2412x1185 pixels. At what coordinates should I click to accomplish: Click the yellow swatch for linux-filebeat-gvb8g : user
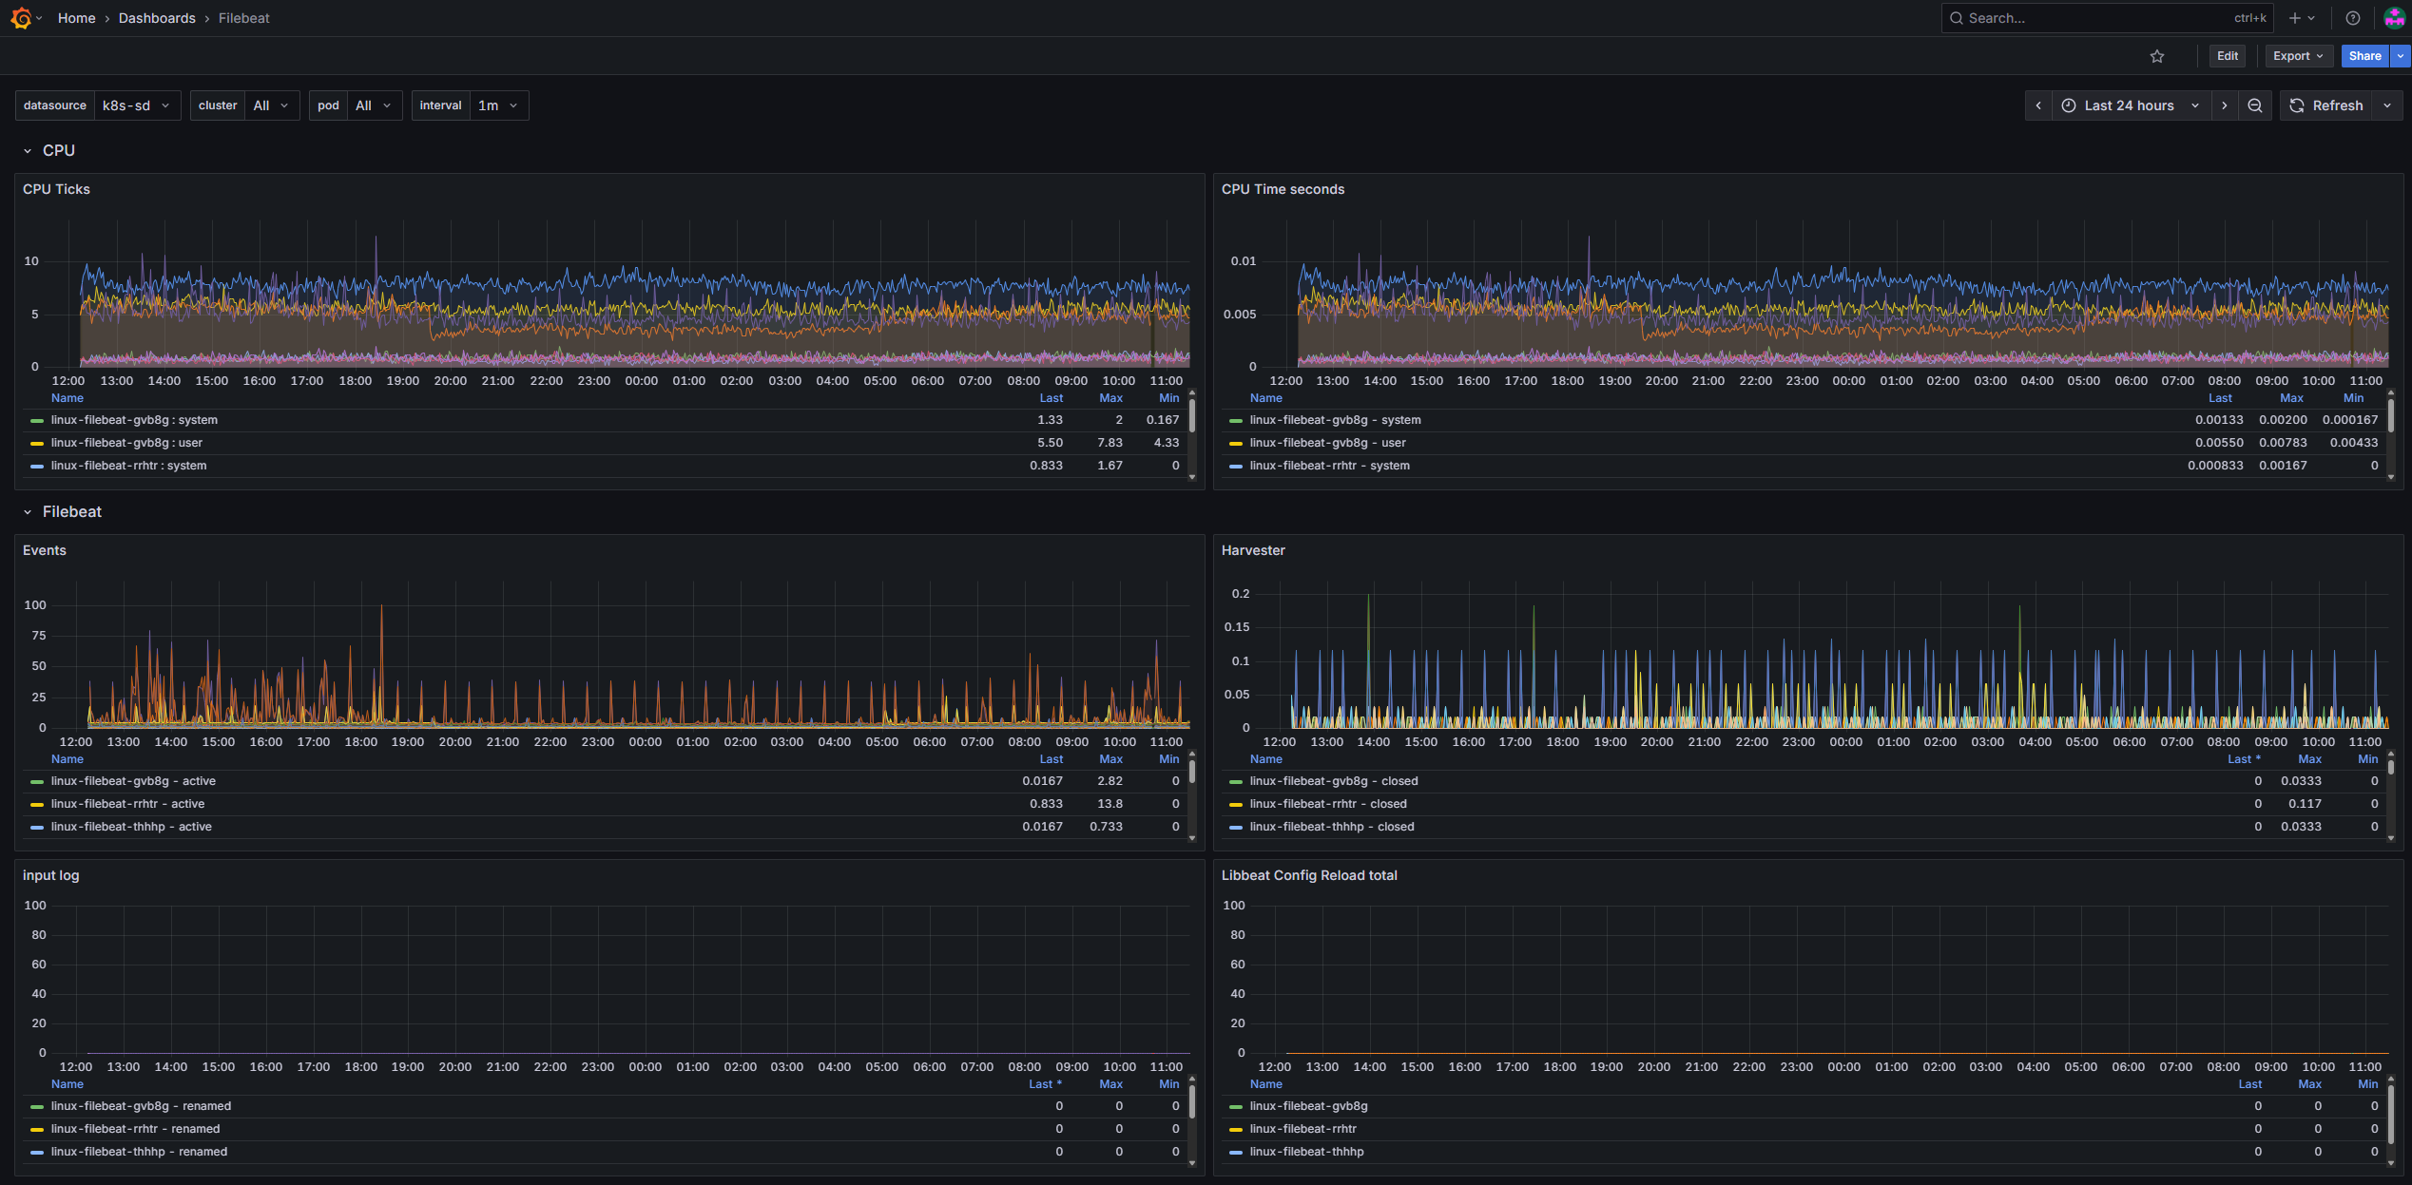37,444
